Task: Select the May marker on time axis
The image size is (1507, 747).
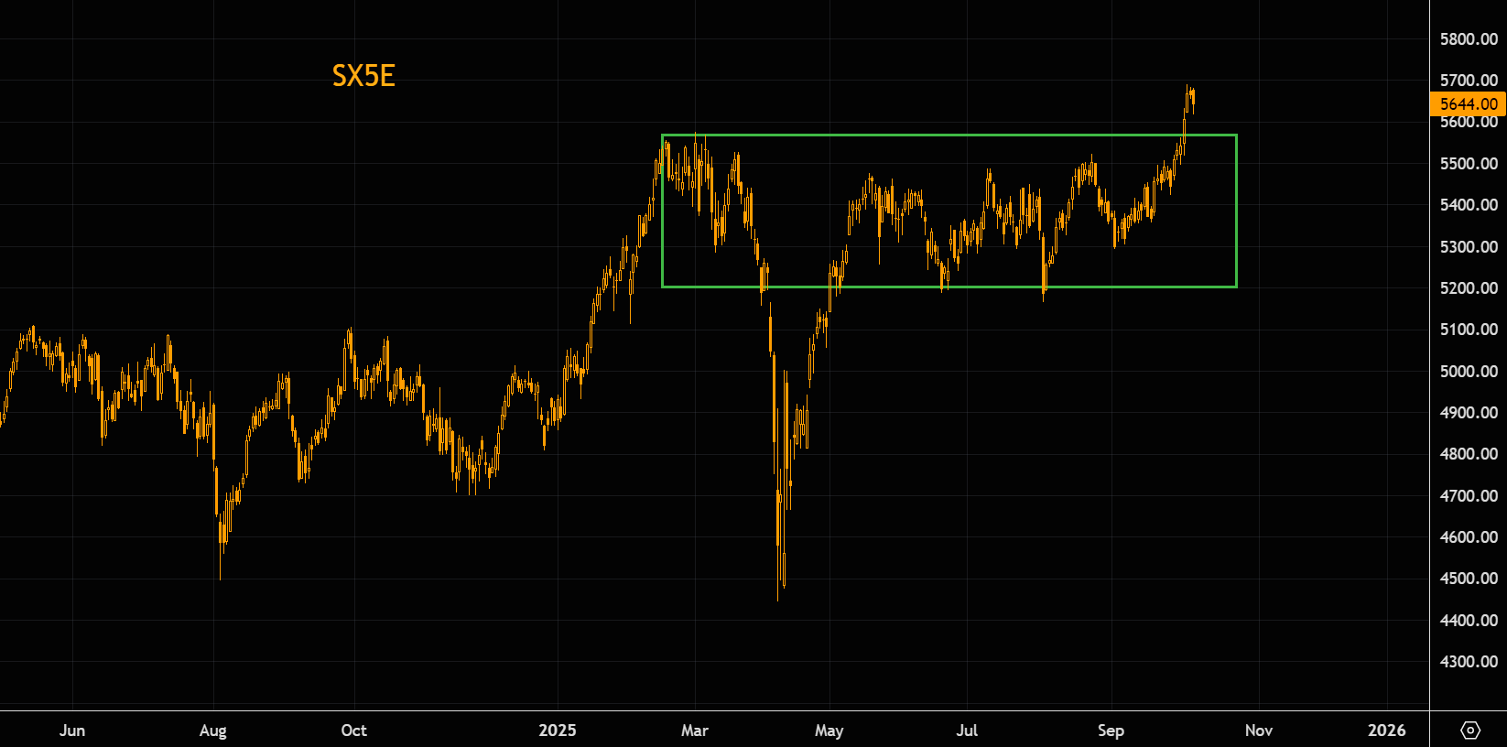Action: (829, 731)
